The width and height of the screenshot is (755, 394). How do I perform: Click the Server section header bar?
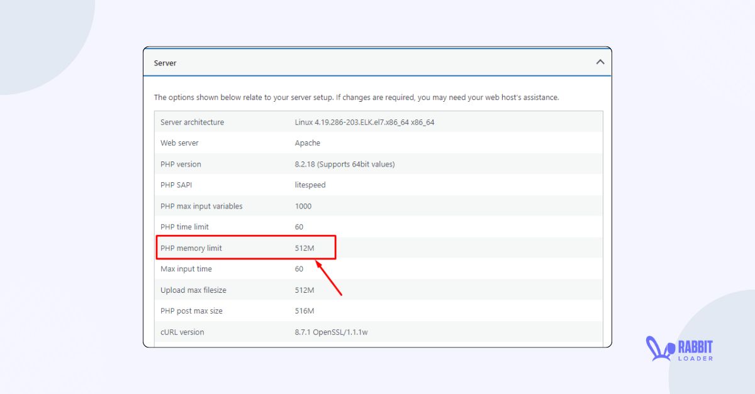coord(377,62)
